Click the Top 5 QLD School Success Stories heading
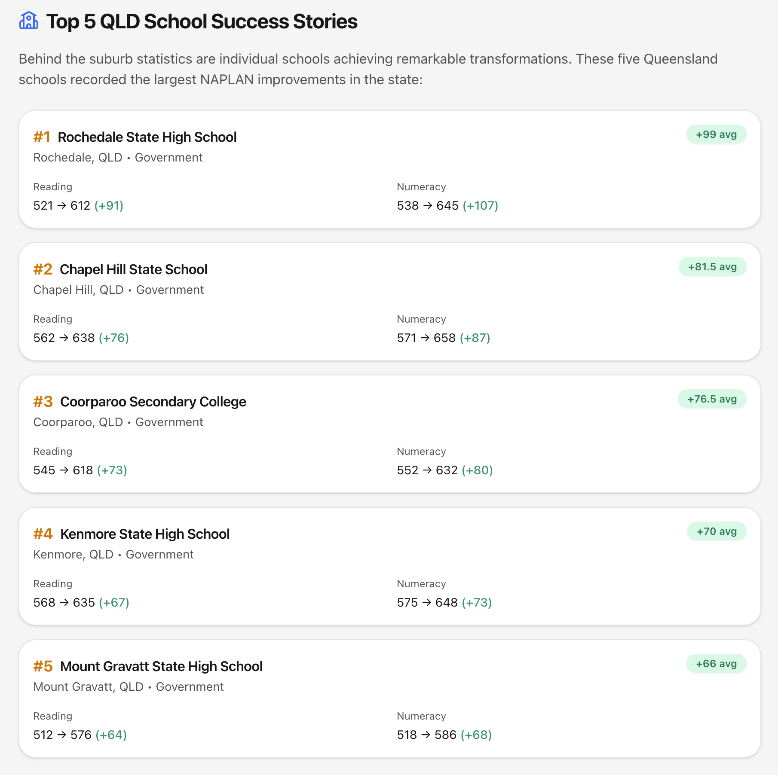 coord(202,21)
